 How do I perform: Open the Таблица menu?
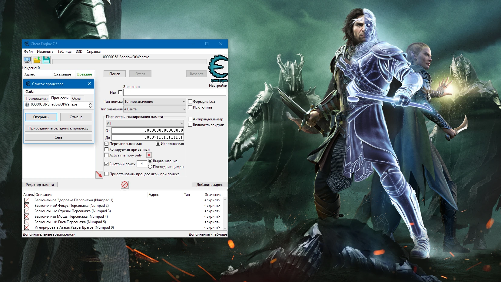point(64,51)
